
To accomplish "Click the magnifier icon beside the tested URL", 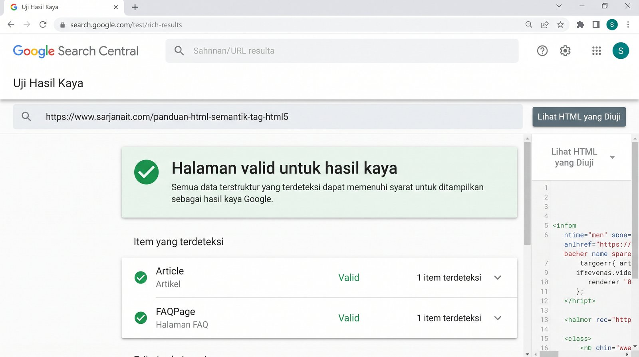I will click(26, 117).
